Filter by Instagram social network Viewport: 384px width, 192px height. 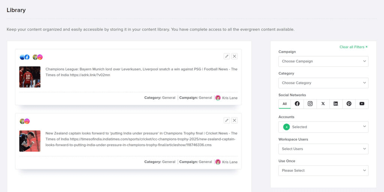tap(310, 104)
